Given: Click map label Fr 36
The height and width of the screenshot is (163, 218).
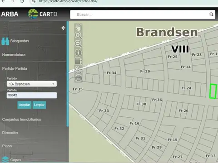Looking at the screenshot, I should point(157,100).
